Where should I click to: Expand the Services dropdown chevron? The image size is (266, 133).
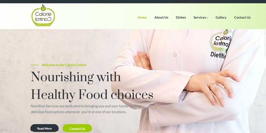pyautogui.click(x=207, y=18)
